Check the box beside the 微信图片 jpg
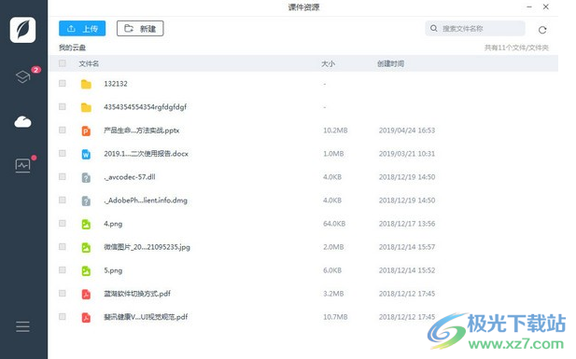The width and height of the screenshot is (576, 359). click(x=63, y=246)
